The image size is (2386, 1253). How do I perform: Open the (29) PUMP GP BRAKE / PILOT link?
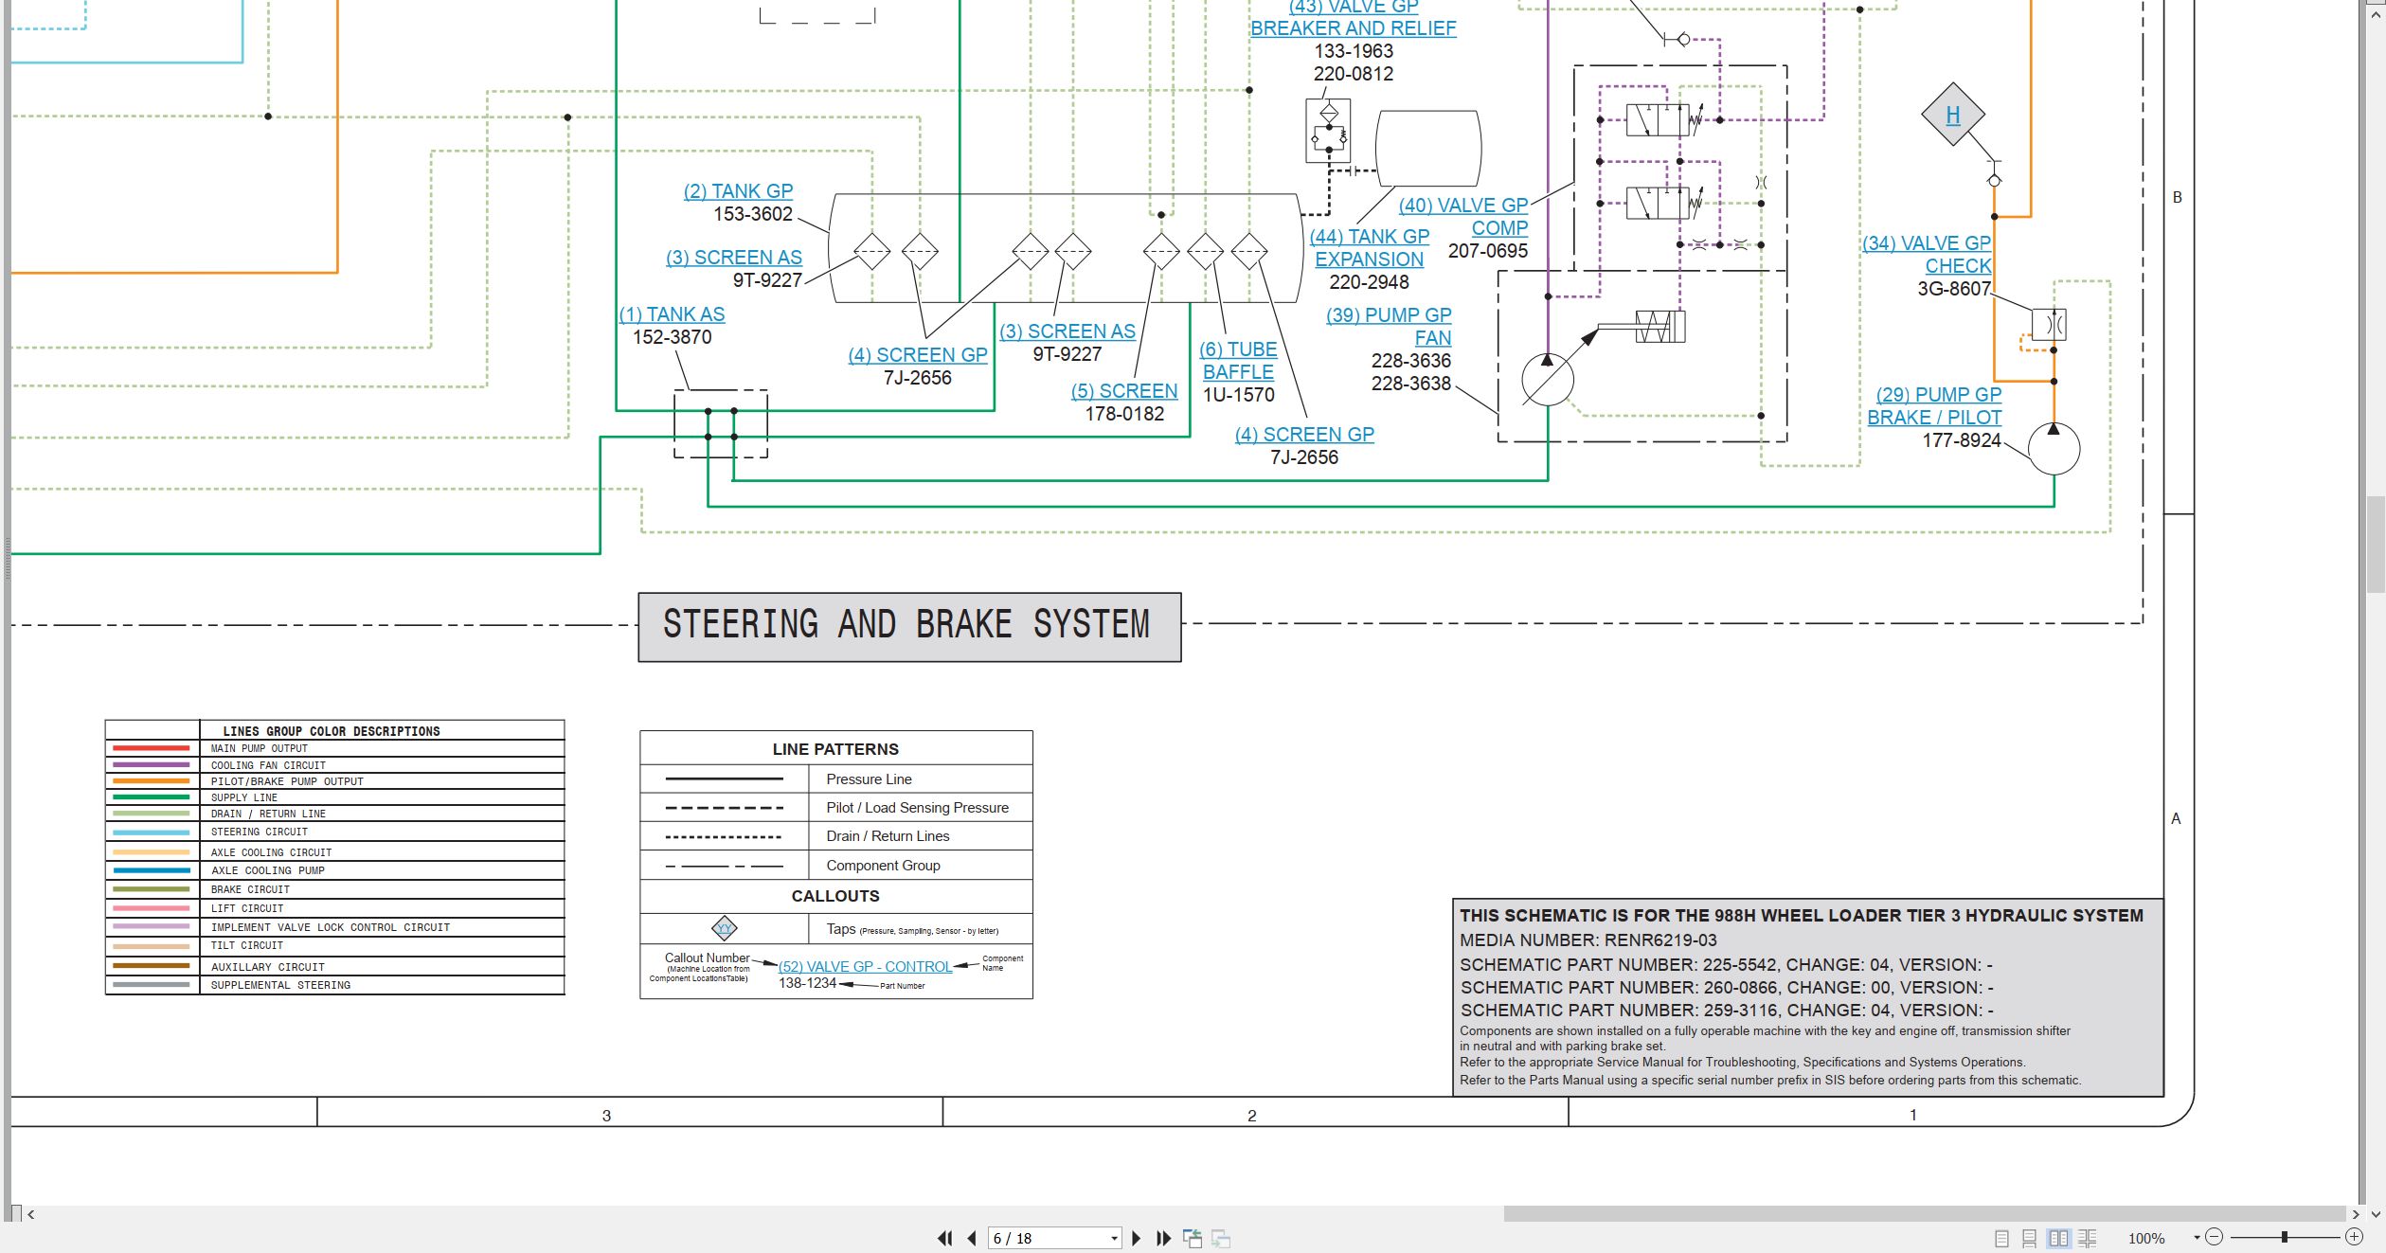click(1934, 406)
